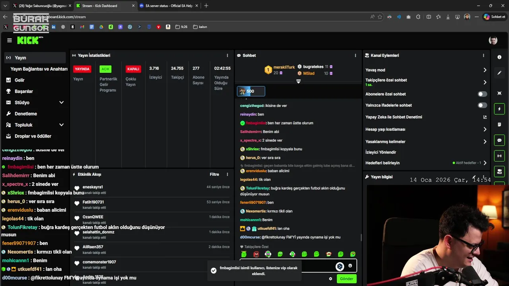Screen dimensions: 509x286
Task: Toggle Abonelere özel sohbet switch
Action: (482, 94)
